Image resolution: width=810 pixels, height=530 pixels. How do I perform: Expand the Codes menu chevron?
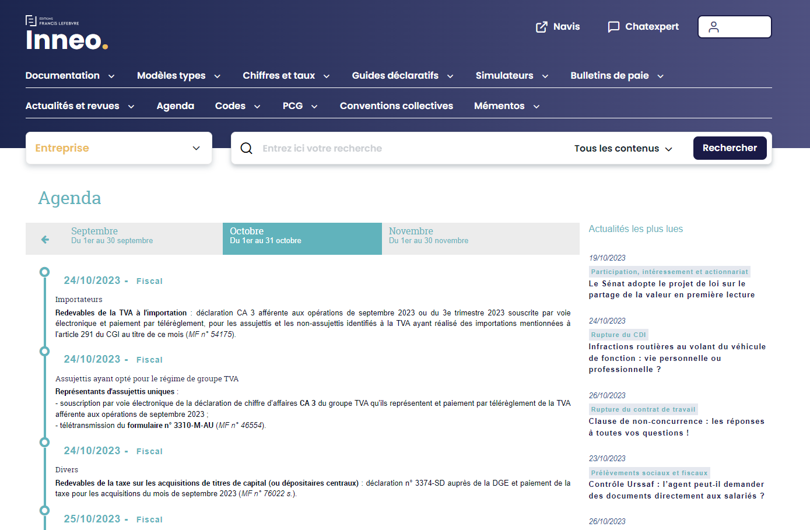pos(257,107)
